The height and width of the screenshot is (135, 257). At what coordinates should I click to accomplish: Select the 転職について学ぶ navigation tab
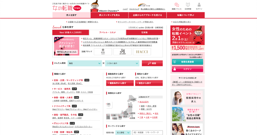[186, 15]
